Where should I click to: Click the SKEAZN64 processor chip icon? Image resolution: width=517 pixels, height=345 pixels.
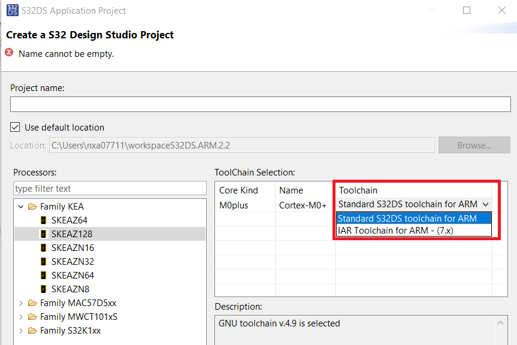(43, 276)
